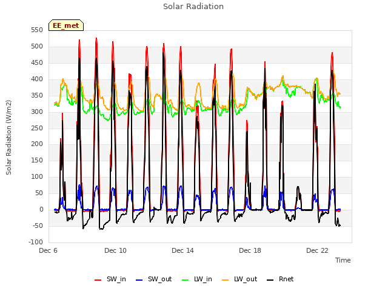Image resolution: width=388 pixels, height=291 pixels.
Task: Click the -100 y-axis tick label
Action: pos(36,242)
